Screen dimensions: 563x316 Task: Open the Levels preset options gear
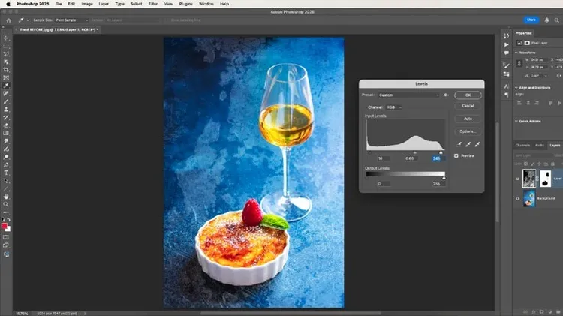[446, 95]
